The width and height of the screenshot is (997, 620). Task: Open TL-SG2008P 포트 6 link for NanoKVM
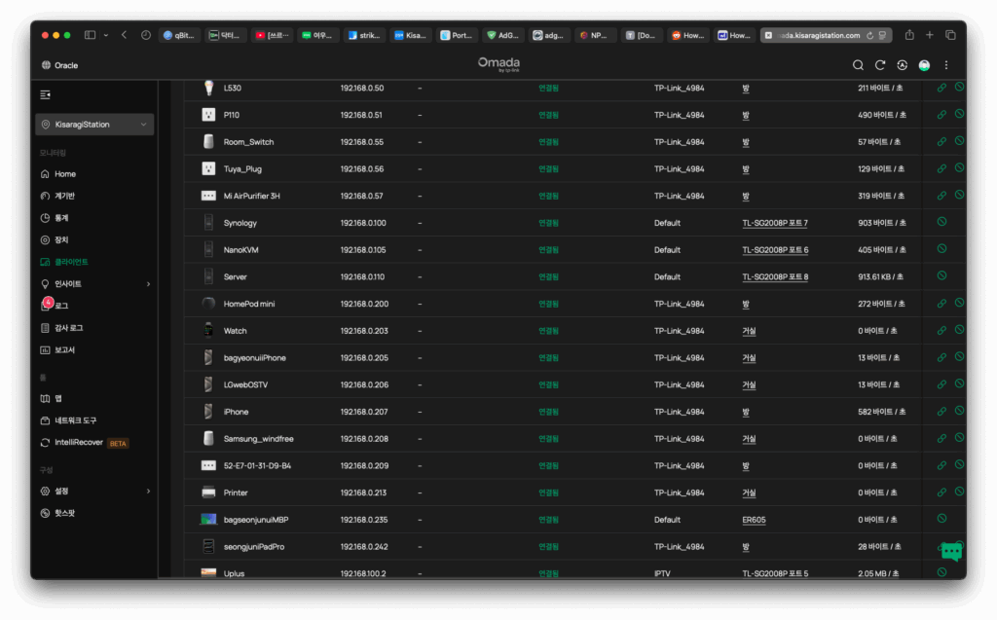(774, 250)
